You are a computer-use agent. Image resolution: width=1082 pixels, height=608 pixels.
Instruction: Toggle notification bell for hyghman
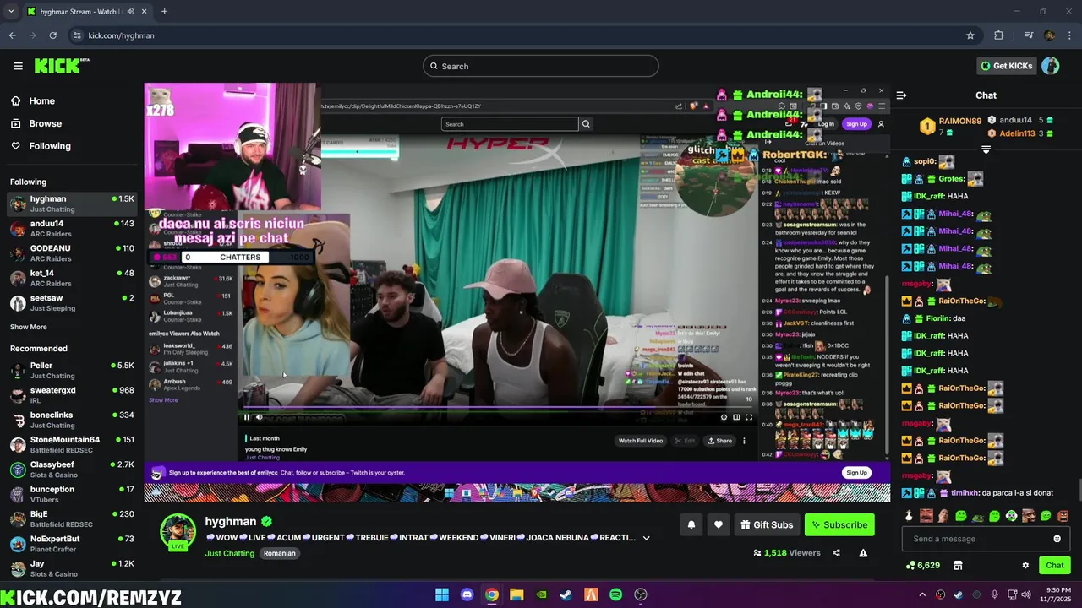[x=691, y=524]
